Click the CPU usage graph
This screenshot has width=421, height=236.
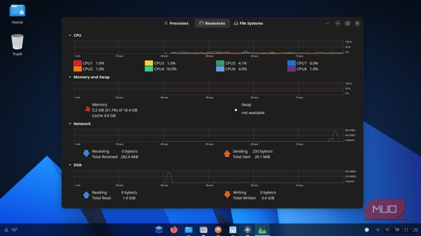click(x=208, y=47)
